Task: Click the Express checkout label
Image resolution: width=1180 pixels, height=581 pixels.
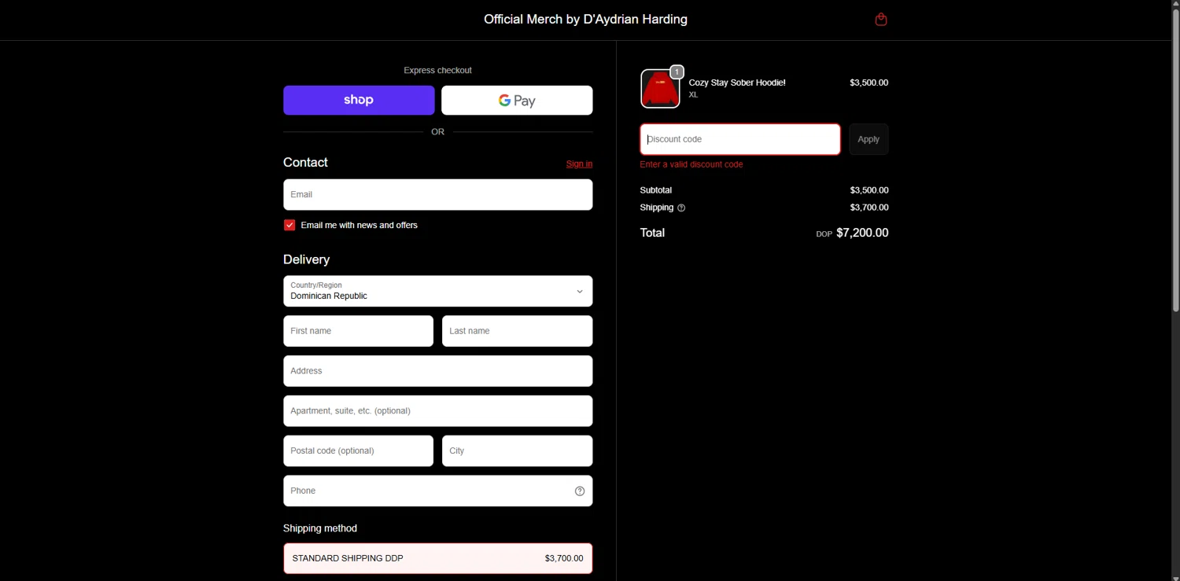Action: click(437, 71)
